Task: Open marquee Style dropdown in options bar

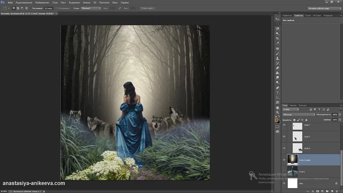Action: (91, 8)
